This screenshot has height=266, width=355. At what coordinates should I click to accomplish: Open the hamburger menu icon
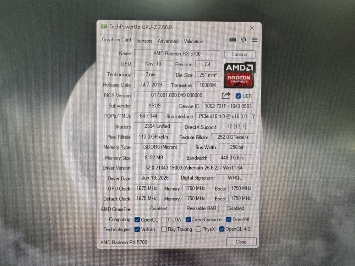click(255, 40)
